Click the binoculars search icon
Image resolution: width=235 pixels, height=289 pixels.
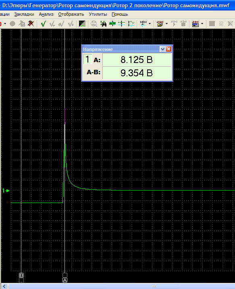(x=103, y=24)
